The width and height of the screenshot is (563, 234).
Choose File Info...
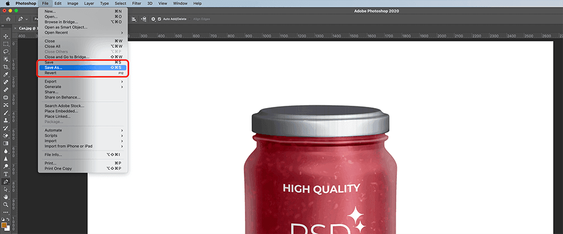coord(83,155)
